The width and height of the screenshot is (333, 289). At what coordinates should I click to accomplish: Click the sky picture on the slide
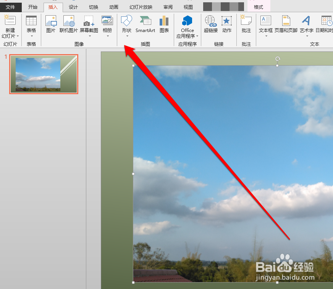click(x=233, y=174)
